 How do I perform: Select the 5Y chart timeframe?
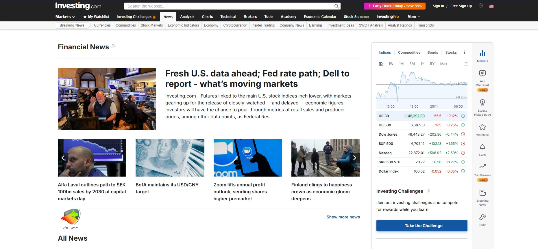pyautogui.click(x=432, y=64)
